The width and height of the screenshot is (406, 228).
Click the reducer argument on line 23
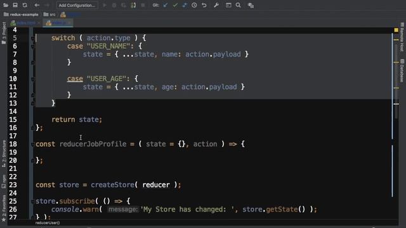coord(156,185)
